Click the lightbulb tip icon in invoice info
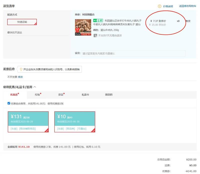The image size is (200, 174). [x=21, y=69]
